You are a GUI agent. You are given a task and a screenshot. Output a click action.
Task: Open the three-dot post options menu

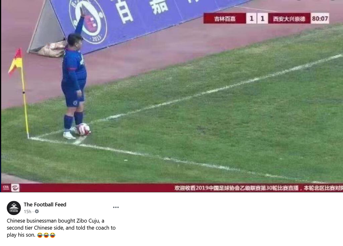[x=116, y=207]
